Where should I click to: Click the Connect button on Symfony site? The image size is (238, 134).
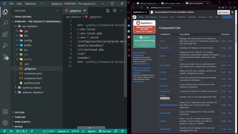(223, 12)
